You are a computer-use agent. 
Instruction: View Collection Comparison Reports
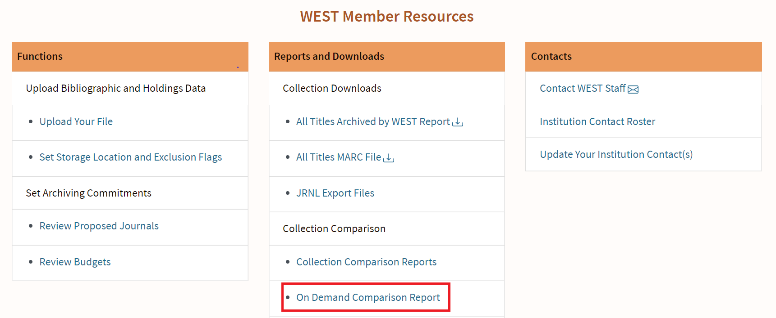(366, 262)
